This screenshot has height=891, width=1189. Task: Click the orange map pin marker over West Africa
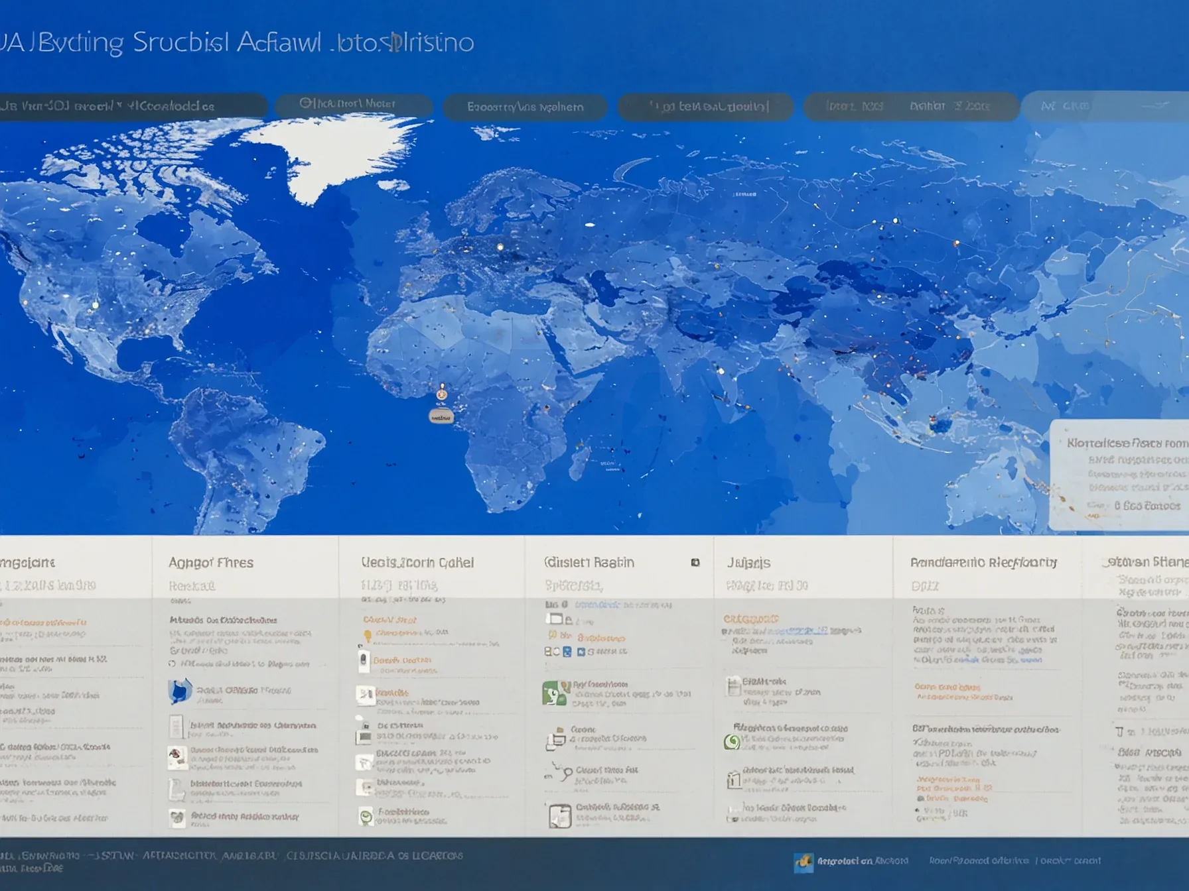click(441, 394)
